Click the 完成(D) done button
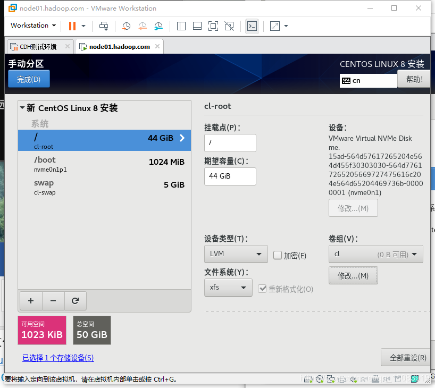435x388 pixels. coord(29,79)
